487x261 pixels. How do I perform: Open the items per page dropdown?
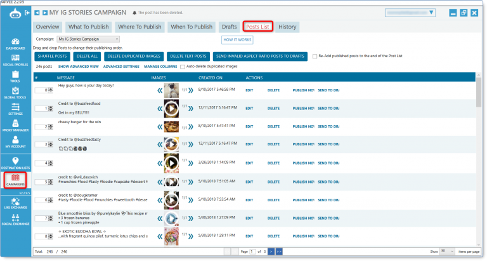pyautogui.click(x=447, y=251)
